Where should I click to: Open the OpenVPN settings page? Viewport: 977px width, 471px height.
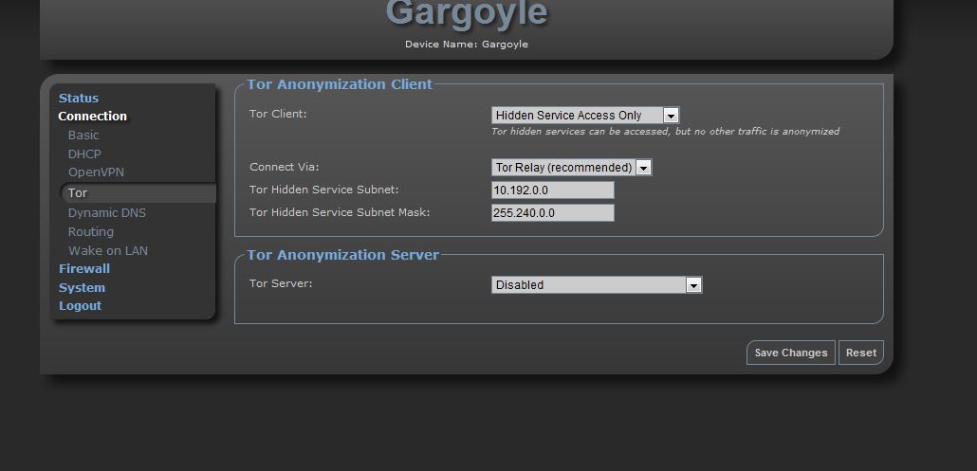click(96, 172)
